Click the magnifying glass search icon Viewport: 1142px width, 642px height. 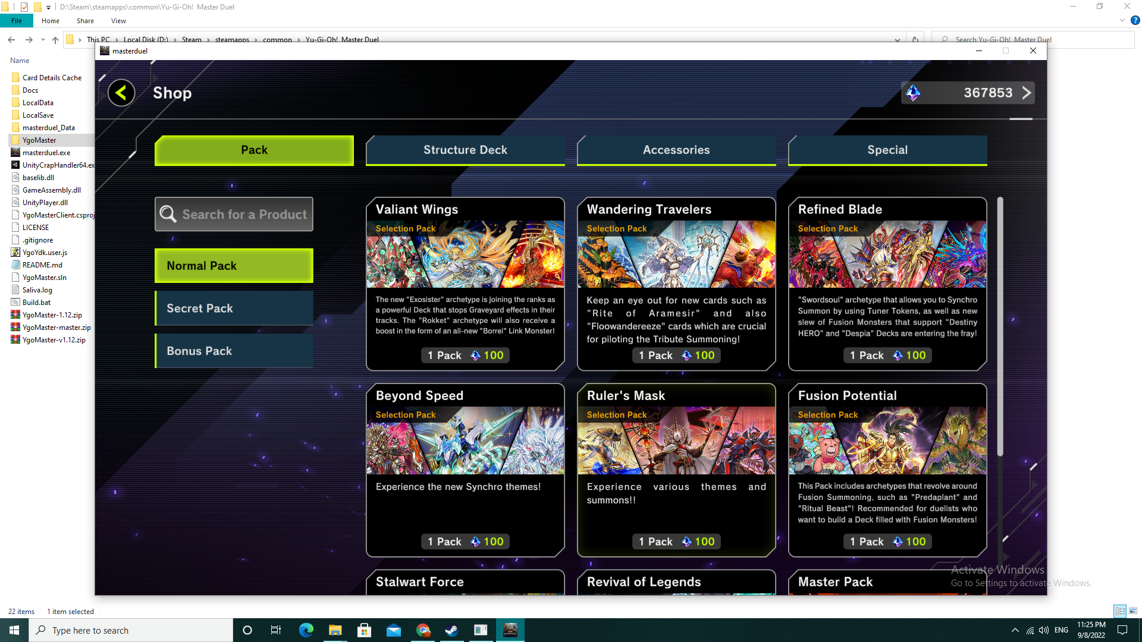coord(168,215)
